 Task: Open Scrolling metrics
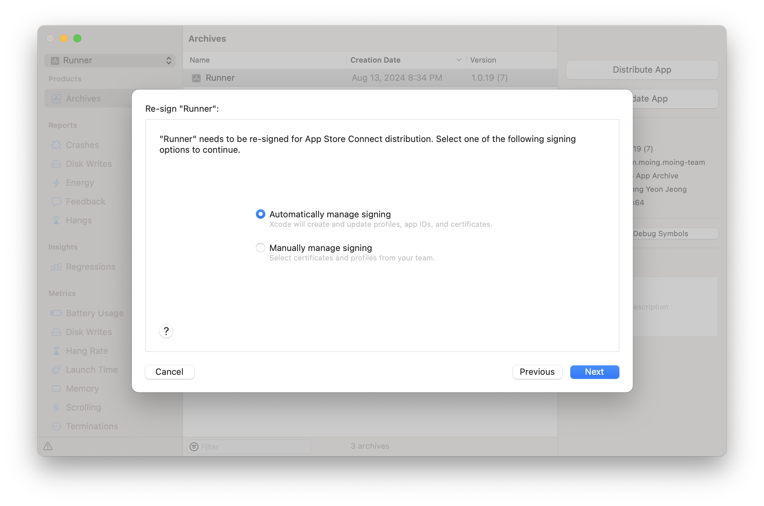[83, 407]
